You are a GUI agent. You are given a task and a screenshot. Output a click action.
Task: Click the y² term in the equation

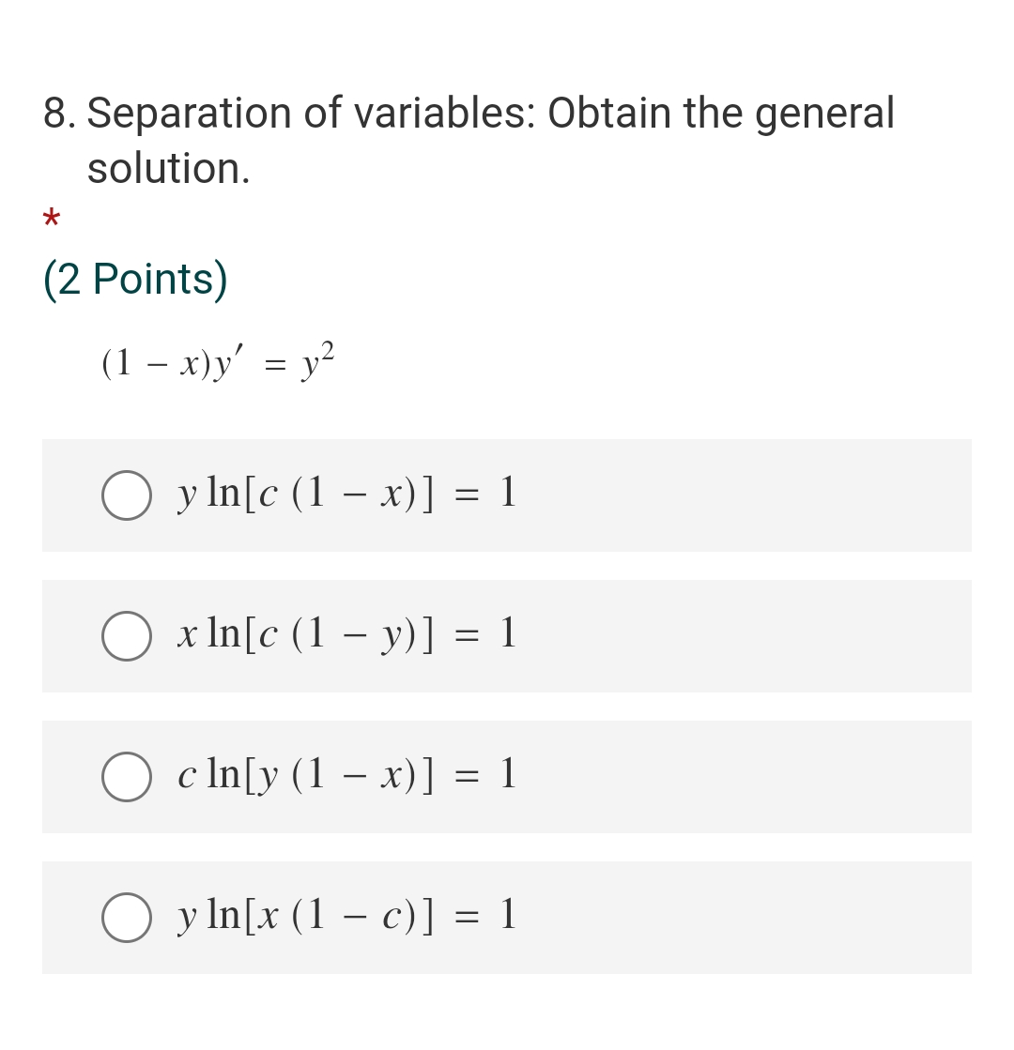[x=317, y=361]
